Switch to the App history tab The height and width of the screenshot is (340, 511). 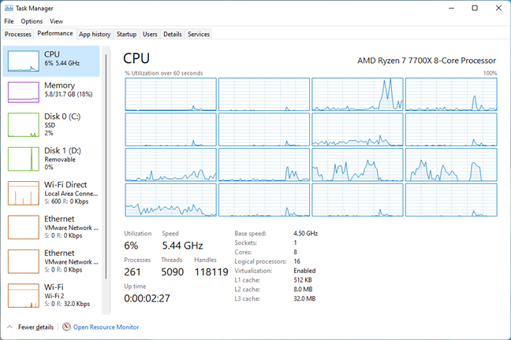point(95,35)
